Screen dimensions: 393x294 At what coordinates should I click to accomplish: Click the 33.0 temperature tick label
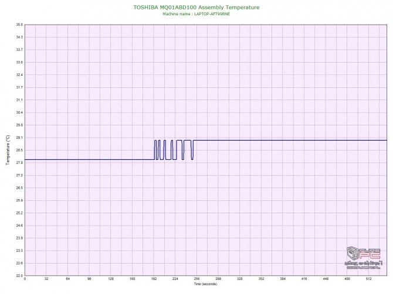19,62
